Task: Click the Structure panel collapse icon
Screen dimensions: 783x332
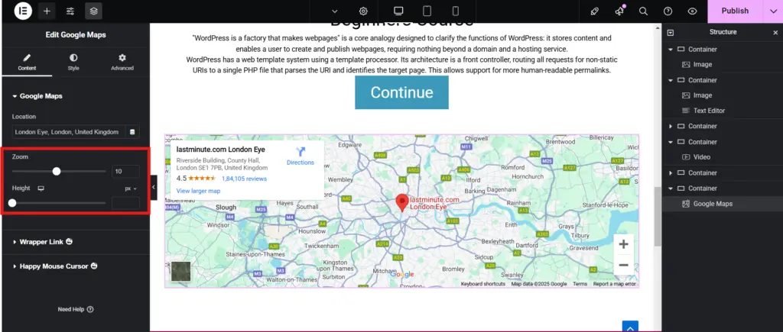Action: pos(670,32)
